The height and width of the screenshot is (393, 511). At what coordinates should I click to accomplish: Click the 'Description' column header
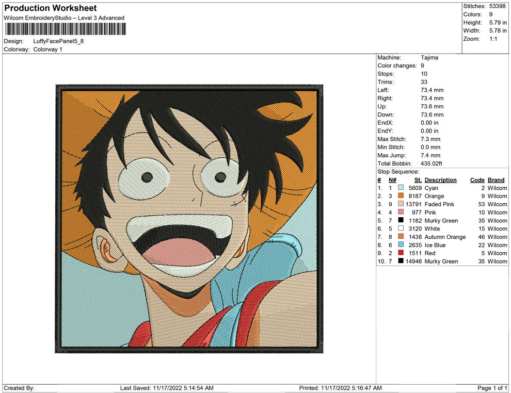pyautogui.click(x=440, y=180)
